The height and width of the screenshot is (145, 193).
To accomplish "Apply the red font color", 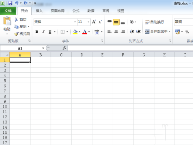I will click(x=85, y=32).
